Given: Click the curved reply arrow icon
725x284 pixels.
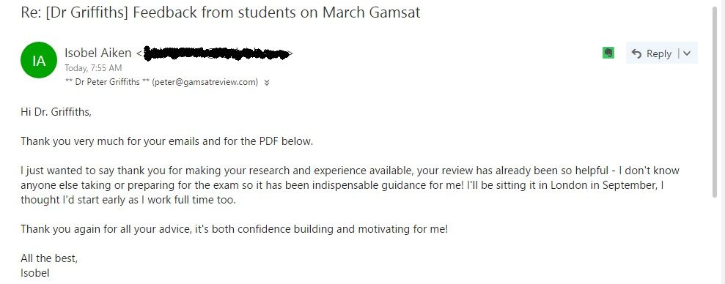Looking at the screenshot, I should [636, 53].
